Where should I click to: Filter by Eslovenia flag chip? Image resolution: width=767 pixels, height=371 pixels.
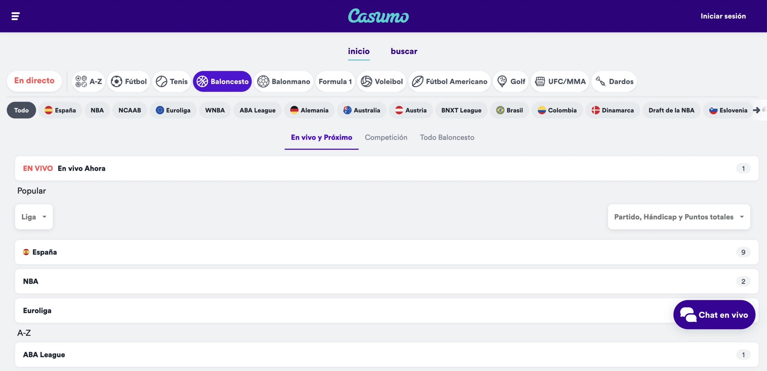728,110
